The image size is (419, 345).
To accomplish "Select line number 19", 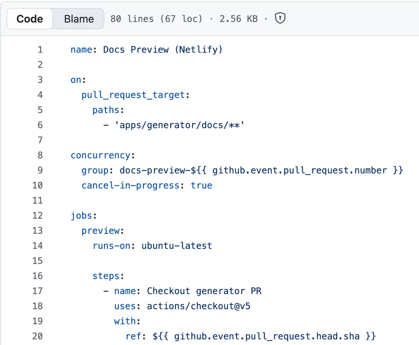I will click(37, 321).
